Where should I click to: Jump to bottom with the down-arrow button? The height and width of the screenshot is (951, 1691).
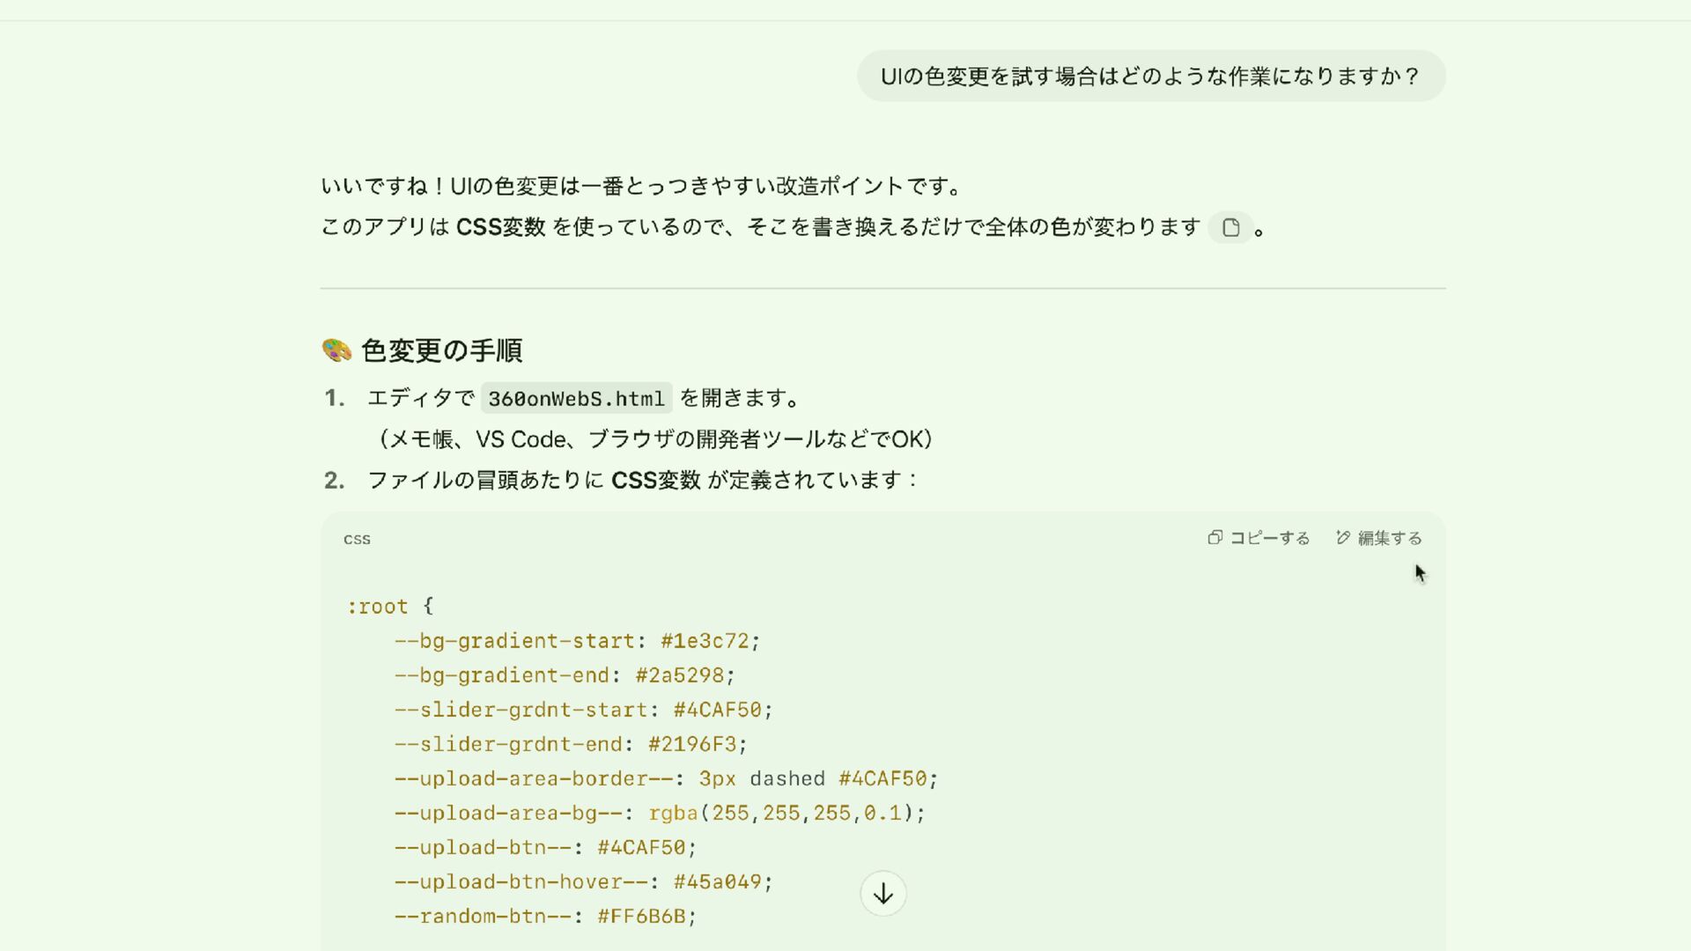(882, 894)
